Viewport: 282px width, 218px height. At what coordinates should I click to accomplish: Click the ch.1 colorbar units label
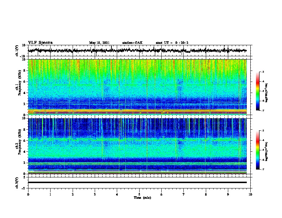tap(266, 93)
